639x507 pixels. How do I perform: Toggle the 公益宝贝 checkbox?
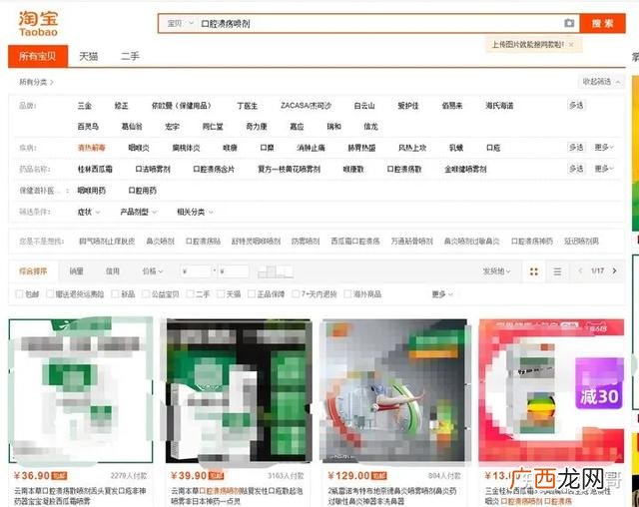[x=146, y=293]
